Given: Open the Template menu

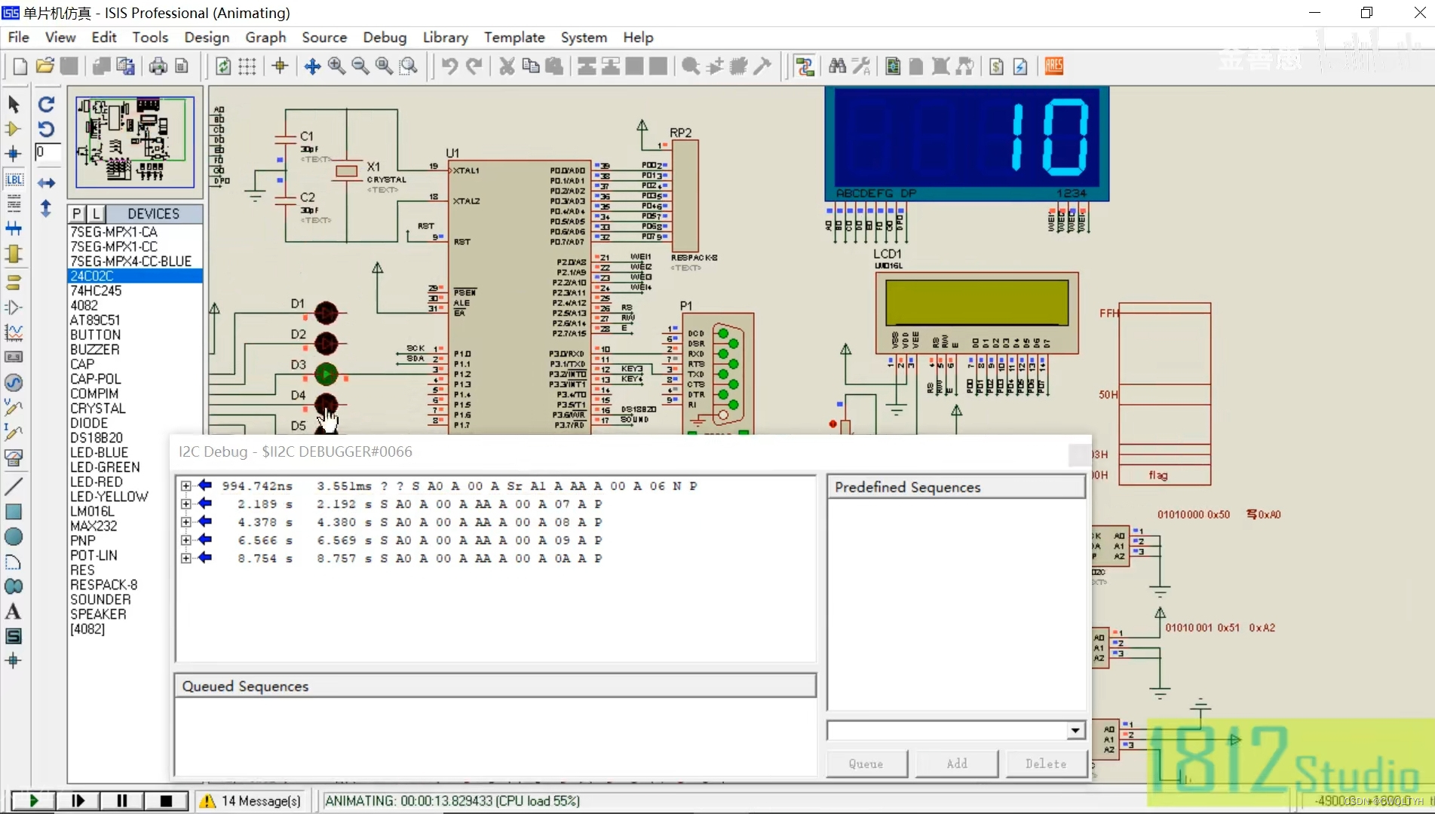Looking at the screenshot, I should tap(514, 37).
